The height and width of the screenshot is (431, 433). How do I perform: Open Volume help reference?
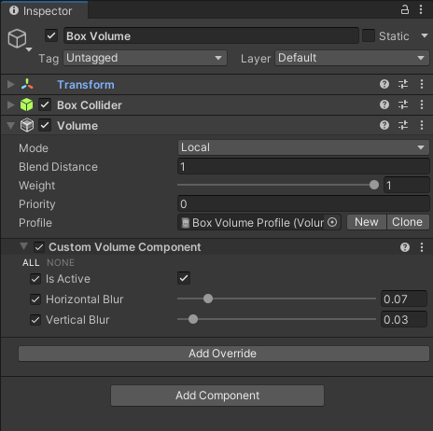tap(384, 125)
